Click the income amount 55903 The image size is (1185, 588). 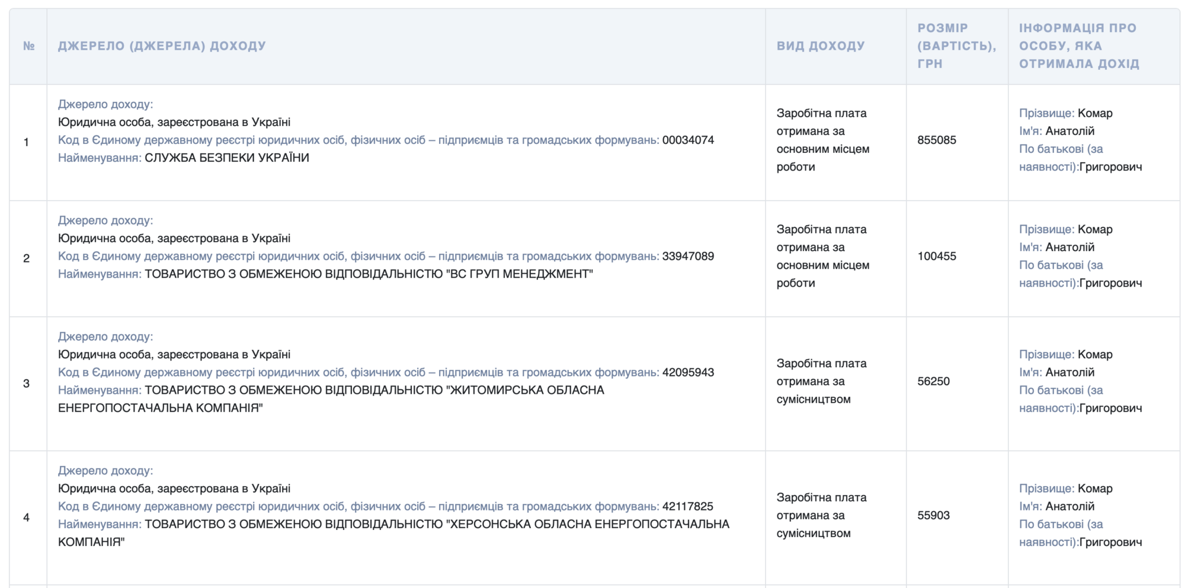click(933, 516)
